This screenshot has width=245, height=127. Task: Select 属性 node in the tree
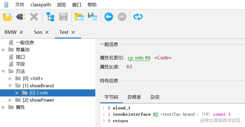tap(20, 107)
